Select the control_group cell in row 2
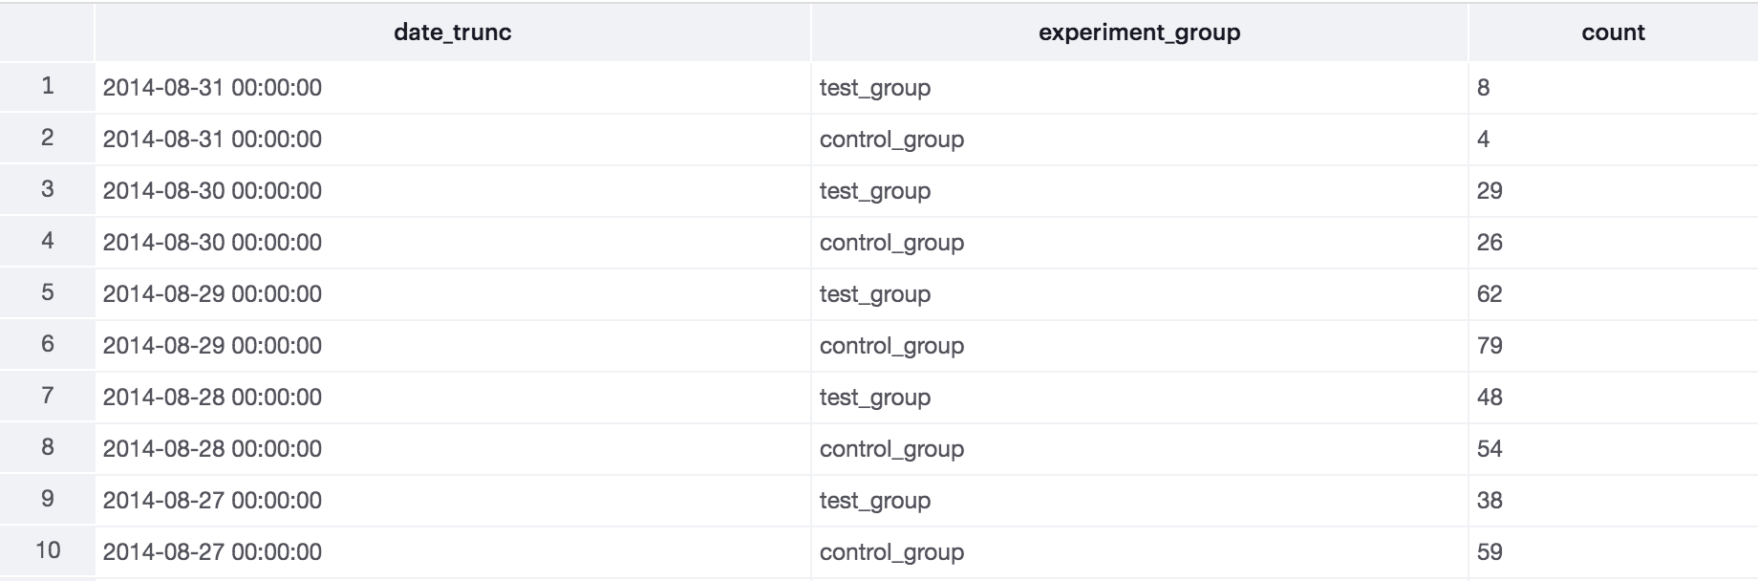Viewport: 1758px width, 581px height. point(891,140)
